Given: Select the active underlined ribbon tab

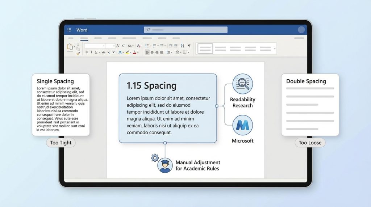Looking at the screenshot, I should click(x=84, y=38).
